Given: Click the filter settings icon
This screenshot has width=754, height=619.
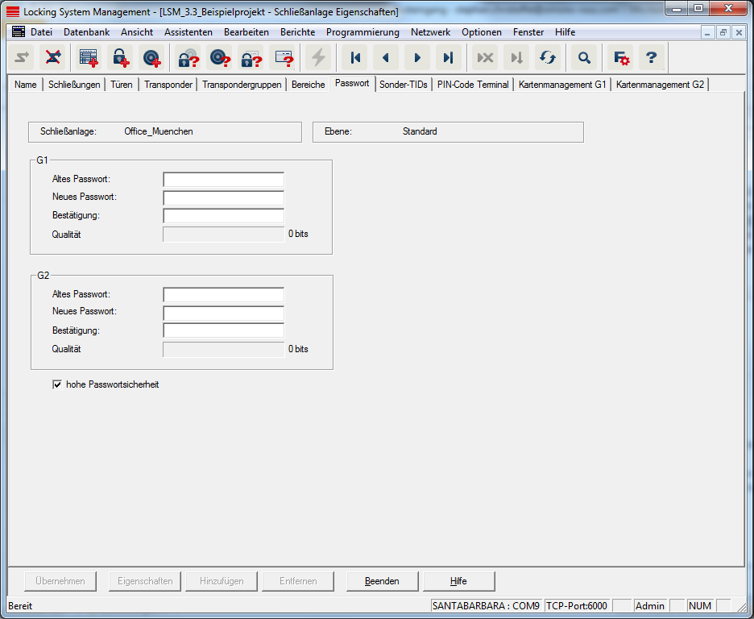Looking at the screenshot, I should click(x=621, y=58).
